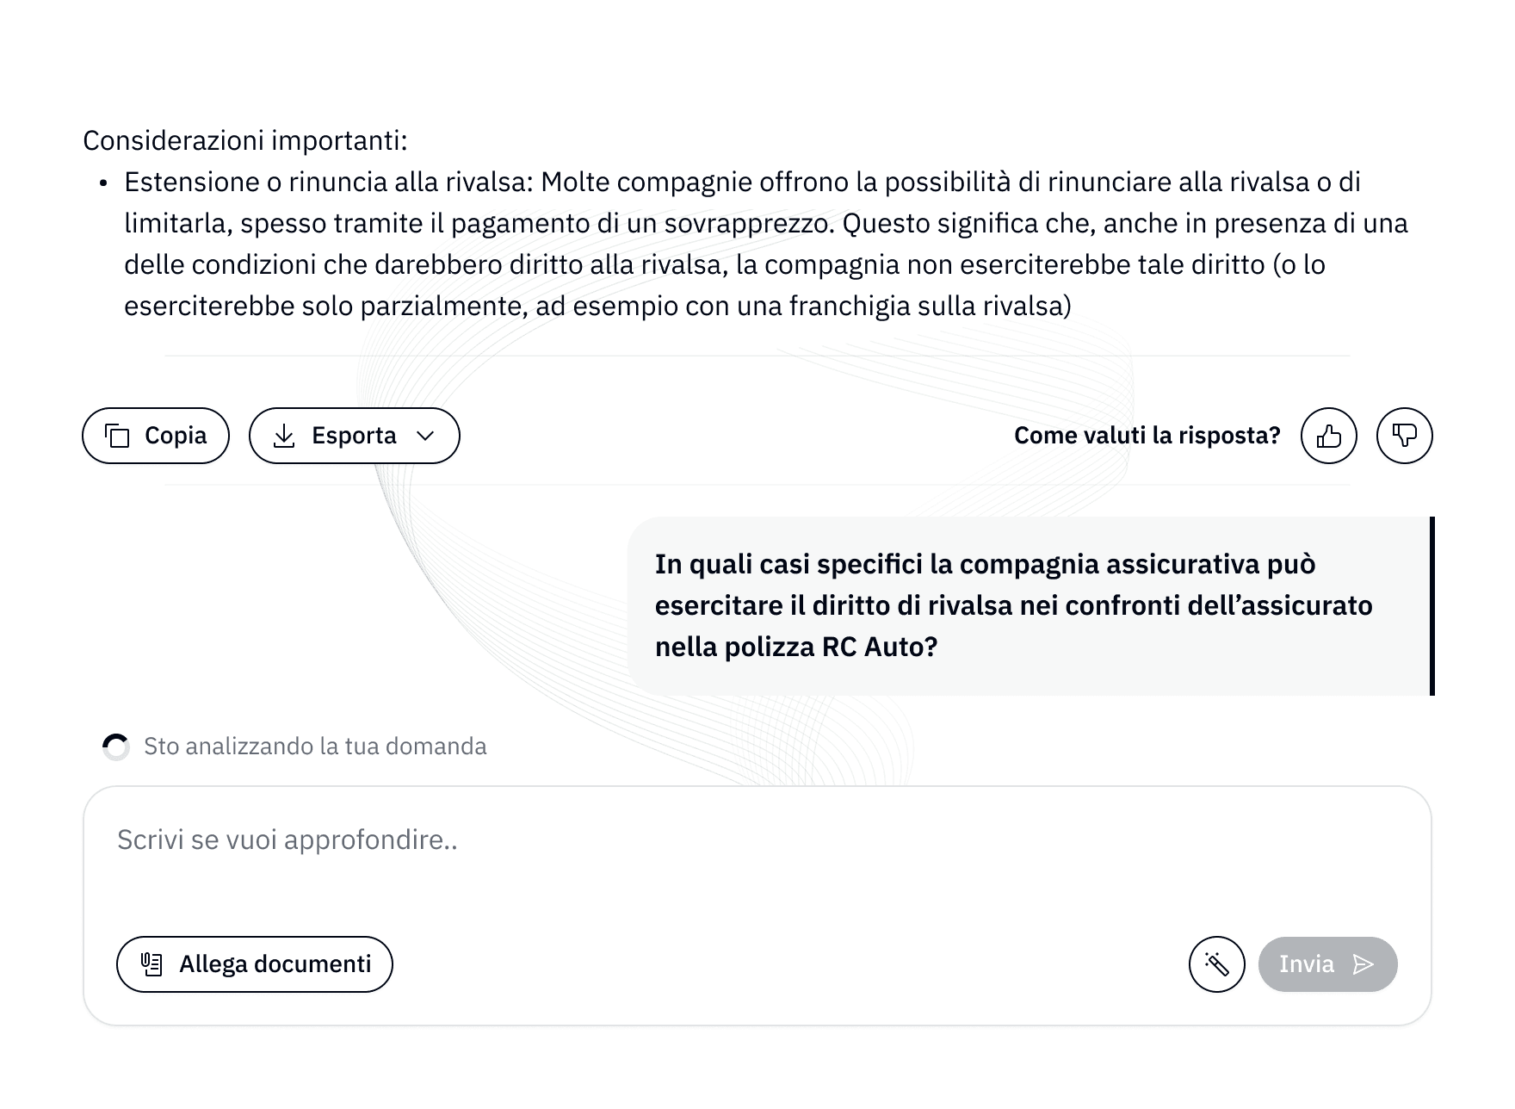Click the dark bar beside the question bubble
Viewport: 1515px width, 1109px height.
click(1431, 604)
